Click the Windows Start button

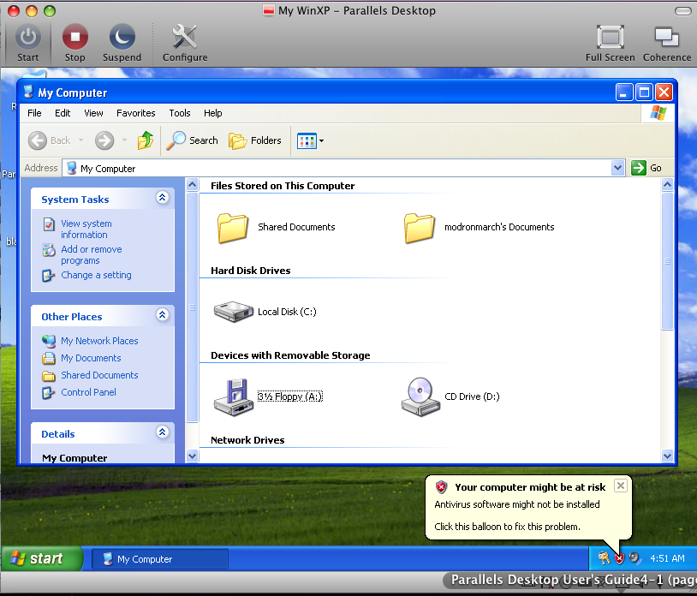coord(42,558)
